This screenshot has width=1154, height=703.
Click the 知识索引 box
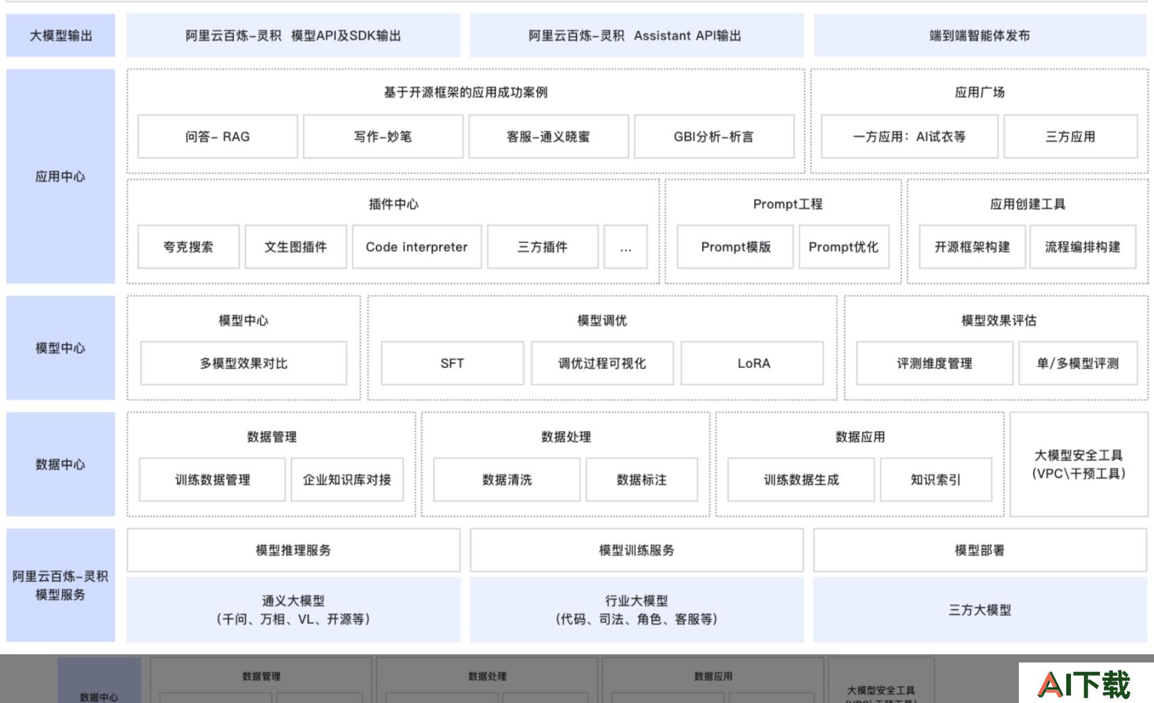pyautogui.click(x=936, y=479)
